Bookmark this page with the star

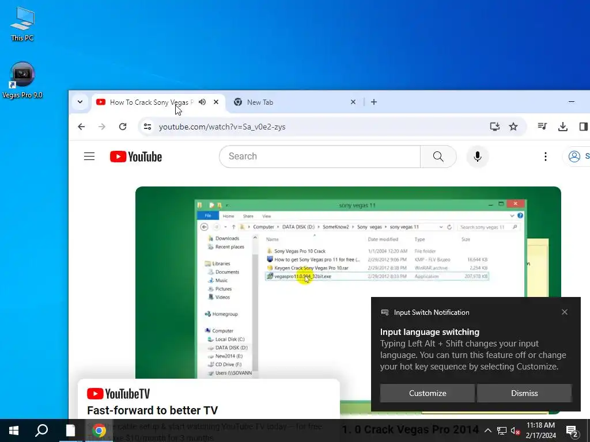[x=513, y=127]
